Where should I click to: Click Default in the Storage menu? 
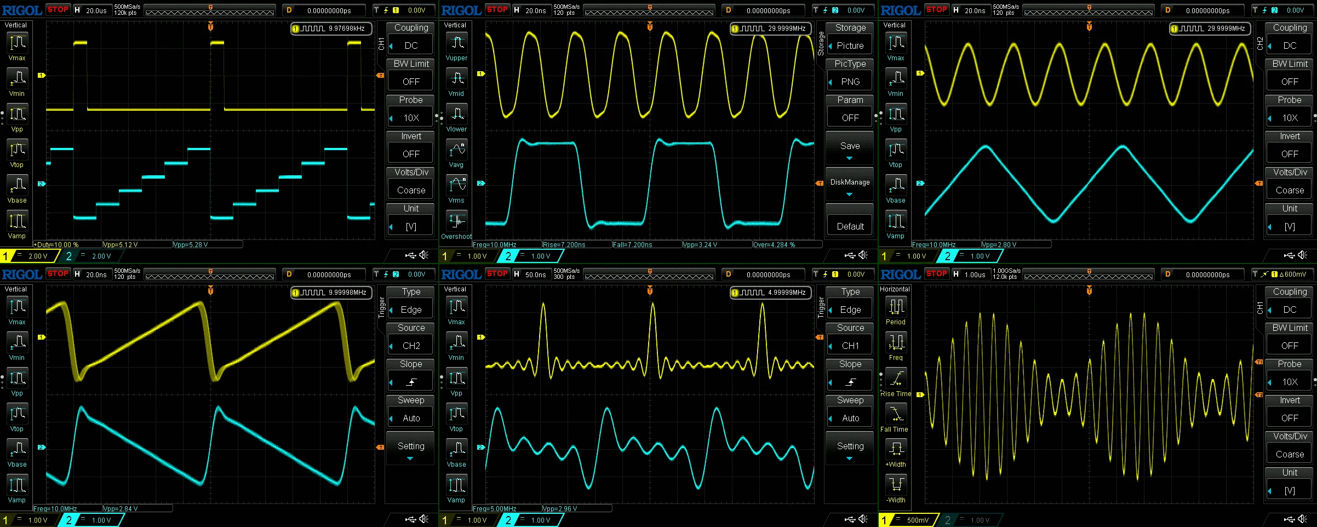pos(850,220)
